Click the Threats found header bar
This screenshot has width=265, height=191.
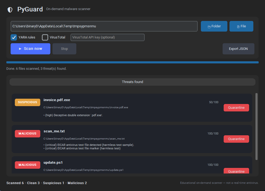132,82
